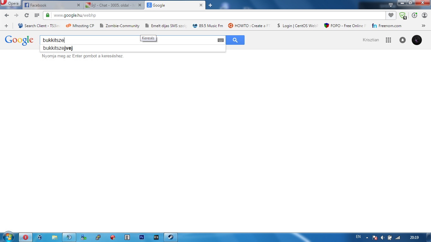Click the Google account profile picture
Viewport: 431px width, 242px height.
point(416,40)
